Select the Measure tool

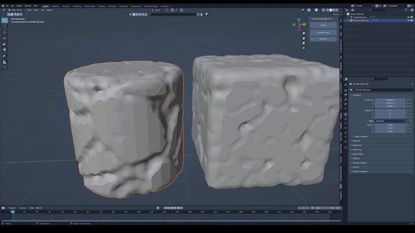(x=5, y=62)
